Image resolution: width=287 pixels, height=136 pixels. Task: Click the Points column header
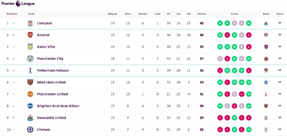[x=202, y=14]
